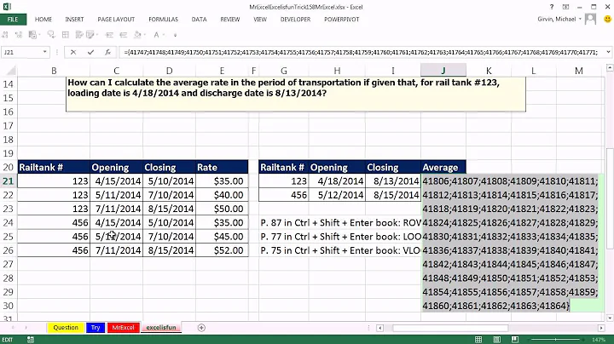This screenshot has height=344, width=614.
Task: Select row 26 header
Action: (9, 250)
